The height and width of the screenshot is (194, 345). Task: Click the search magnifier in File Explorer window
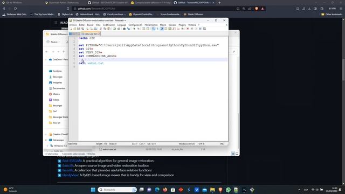coord(233,52)
